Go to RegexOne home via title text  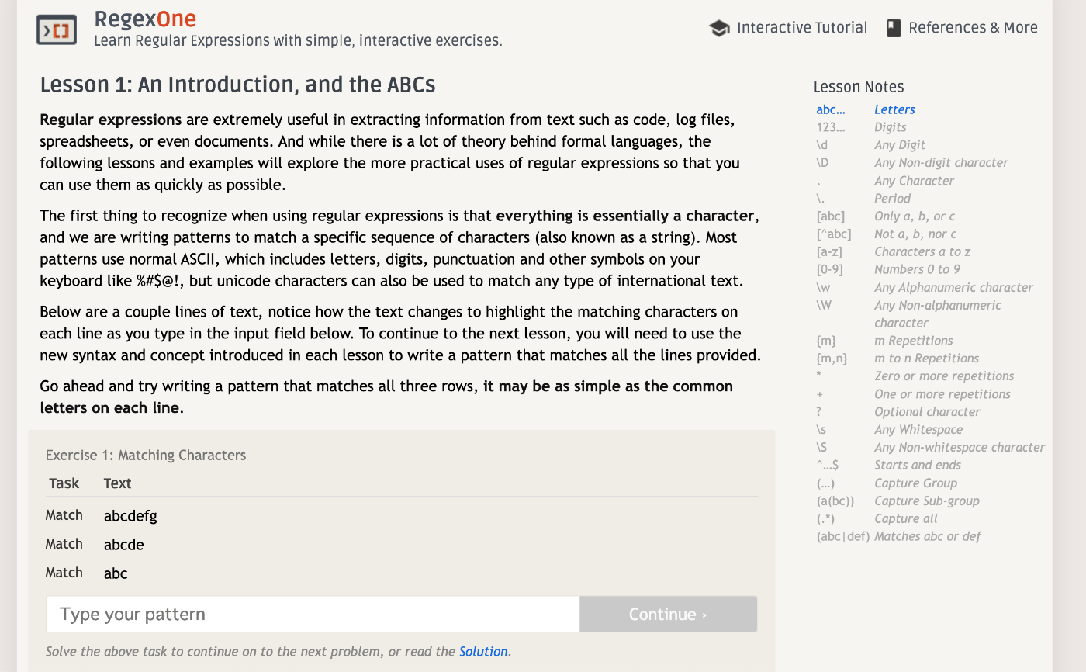[145, 19]
